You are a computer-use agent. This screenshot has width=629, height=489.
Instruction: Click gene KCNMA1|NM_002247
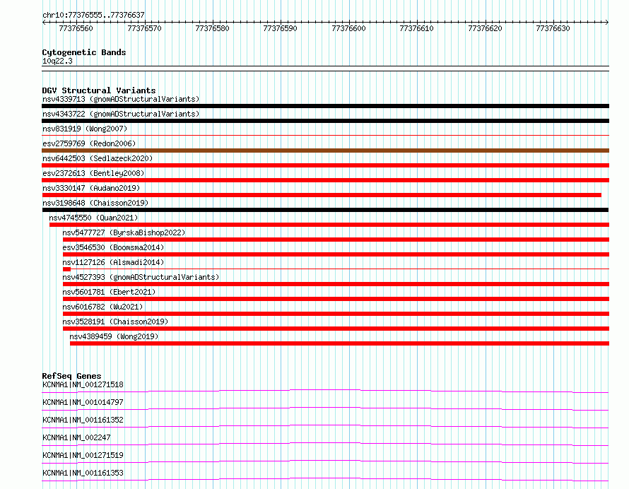click(x=76, y=437)
